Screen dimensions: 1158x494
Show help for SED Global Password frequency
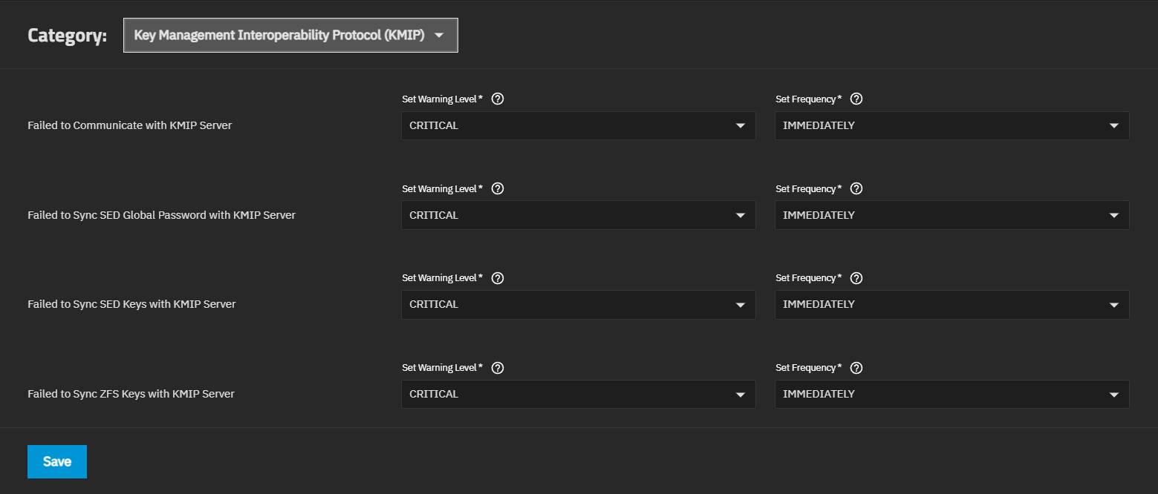(x=856, y=188)
